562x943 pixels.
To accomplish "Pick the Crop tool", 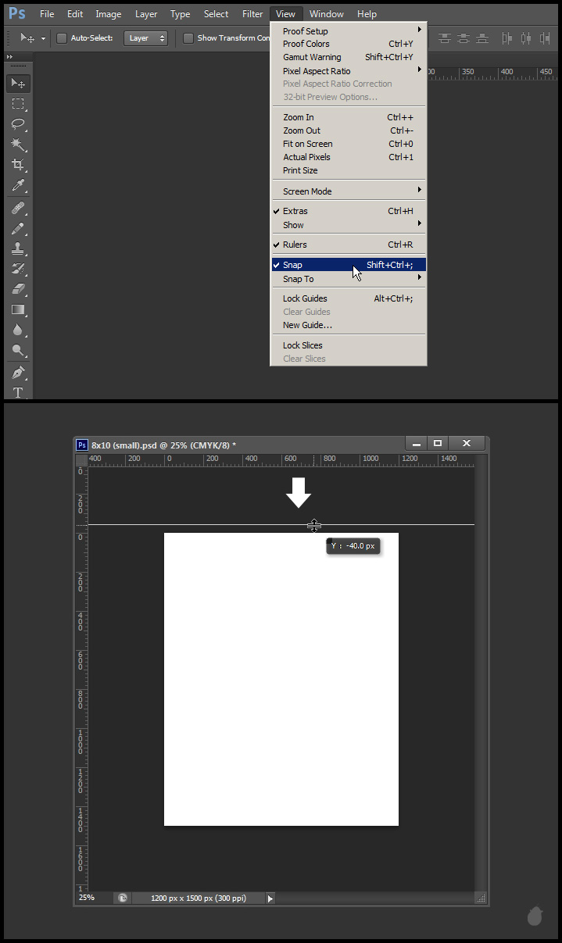I will [18, 165].
